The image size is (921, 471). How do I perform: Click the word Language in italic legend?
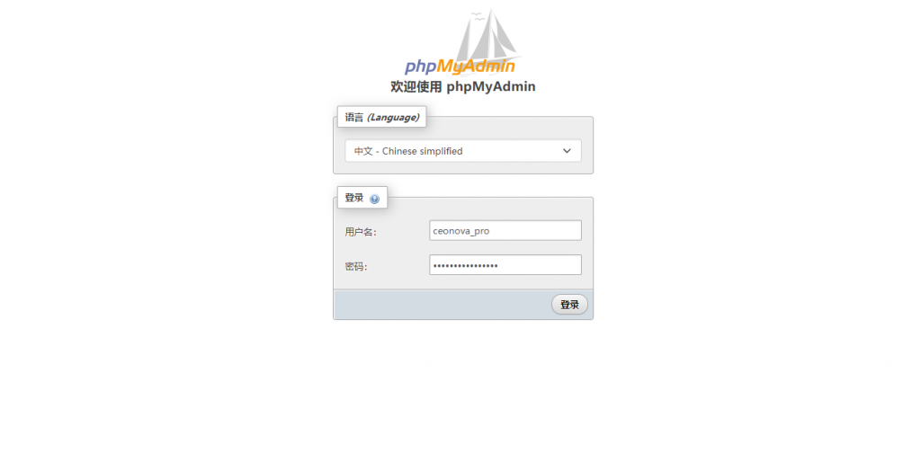(393, 117)
